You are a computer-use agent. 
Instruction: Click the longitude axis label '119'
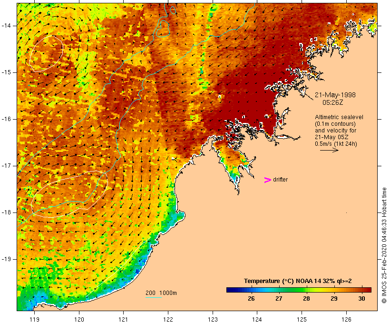[34, 319]
